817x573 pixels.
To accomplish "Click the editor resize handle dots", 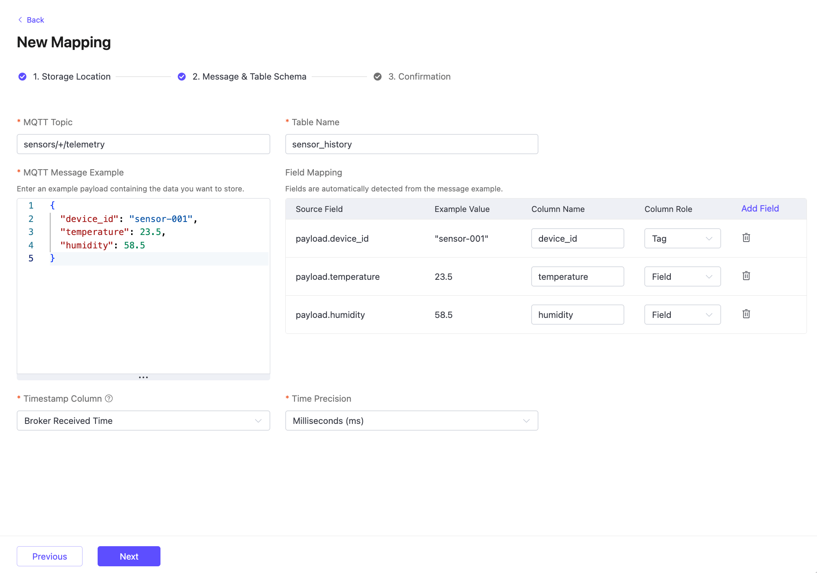I will pos(143,377).
